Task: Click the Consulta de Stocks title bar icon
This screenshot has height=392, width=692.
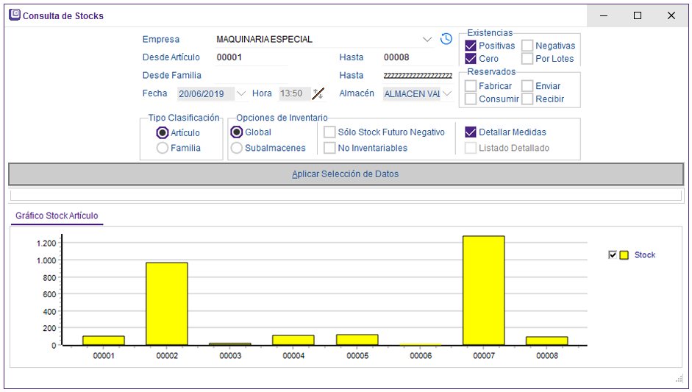Action: click(14, 15)
